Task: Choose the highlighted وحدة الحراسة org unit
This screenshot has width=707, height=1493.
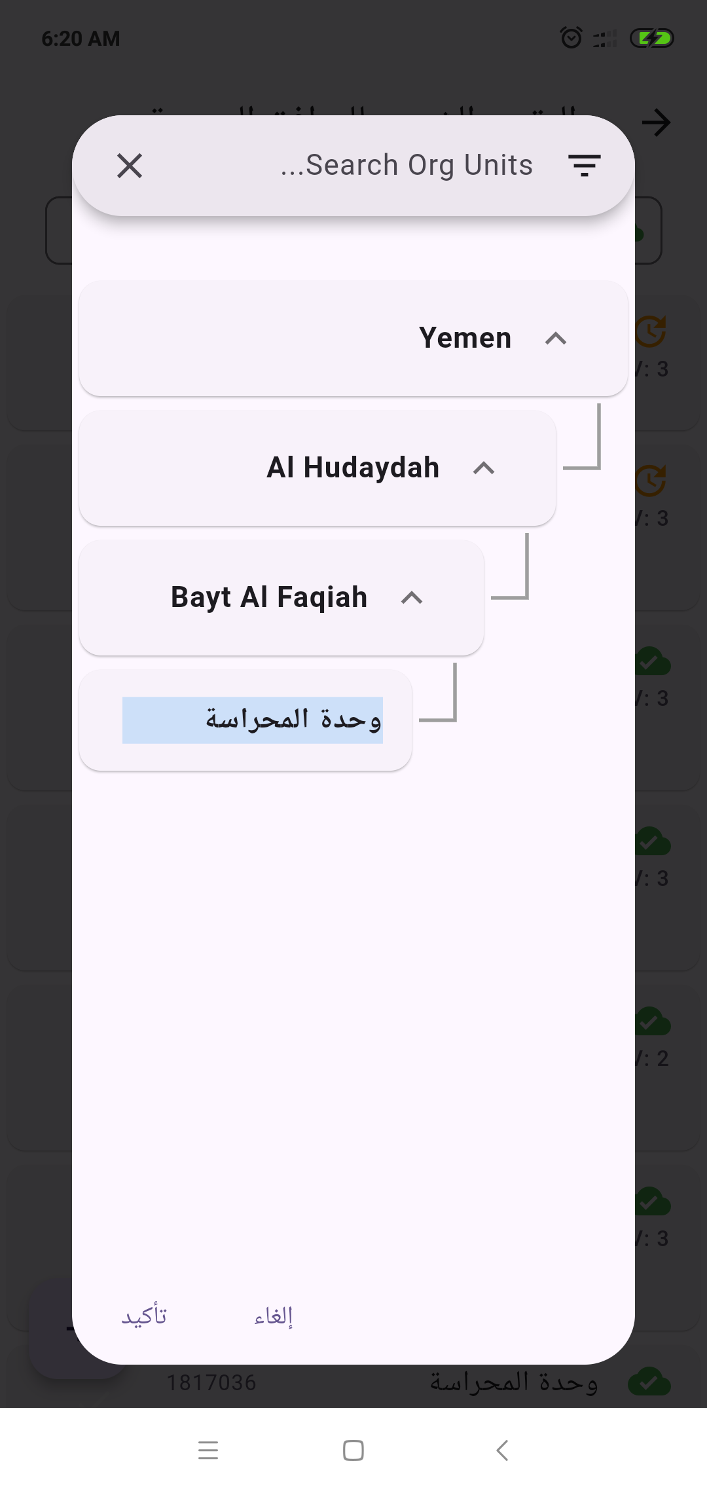Action: [x=253, y=720]
